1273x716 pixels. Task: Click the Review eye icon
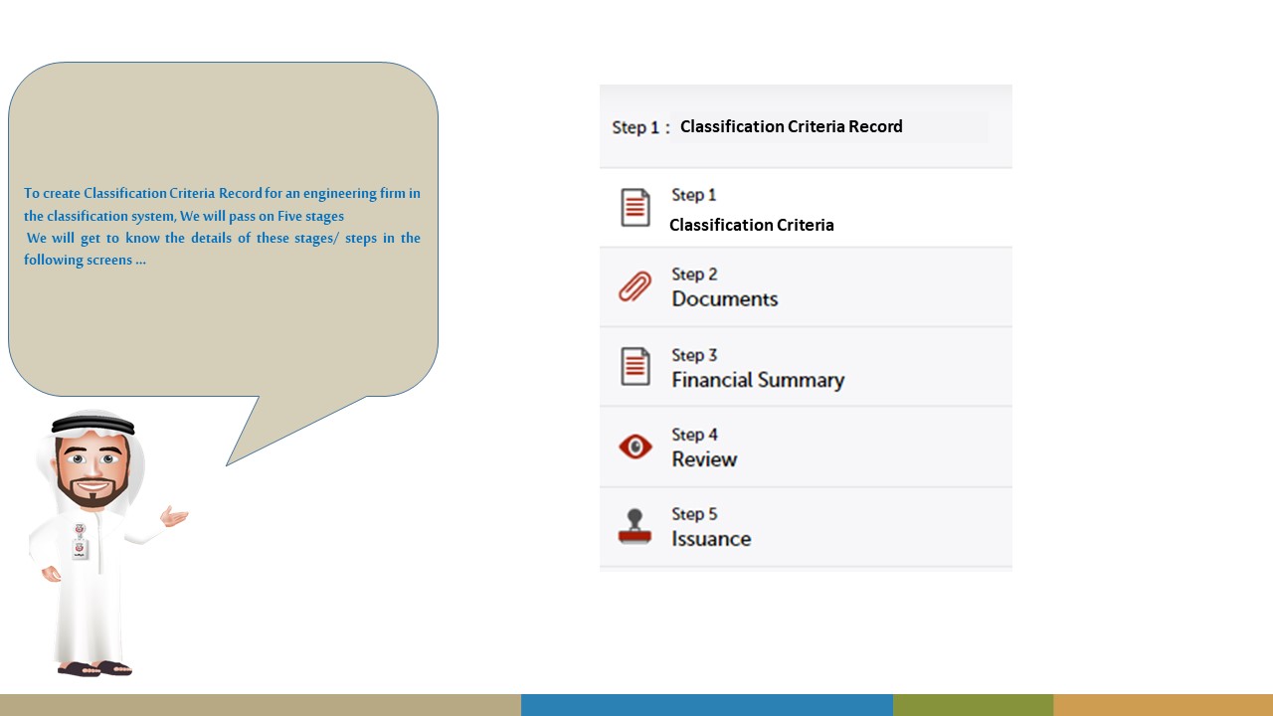click(636, 447)
